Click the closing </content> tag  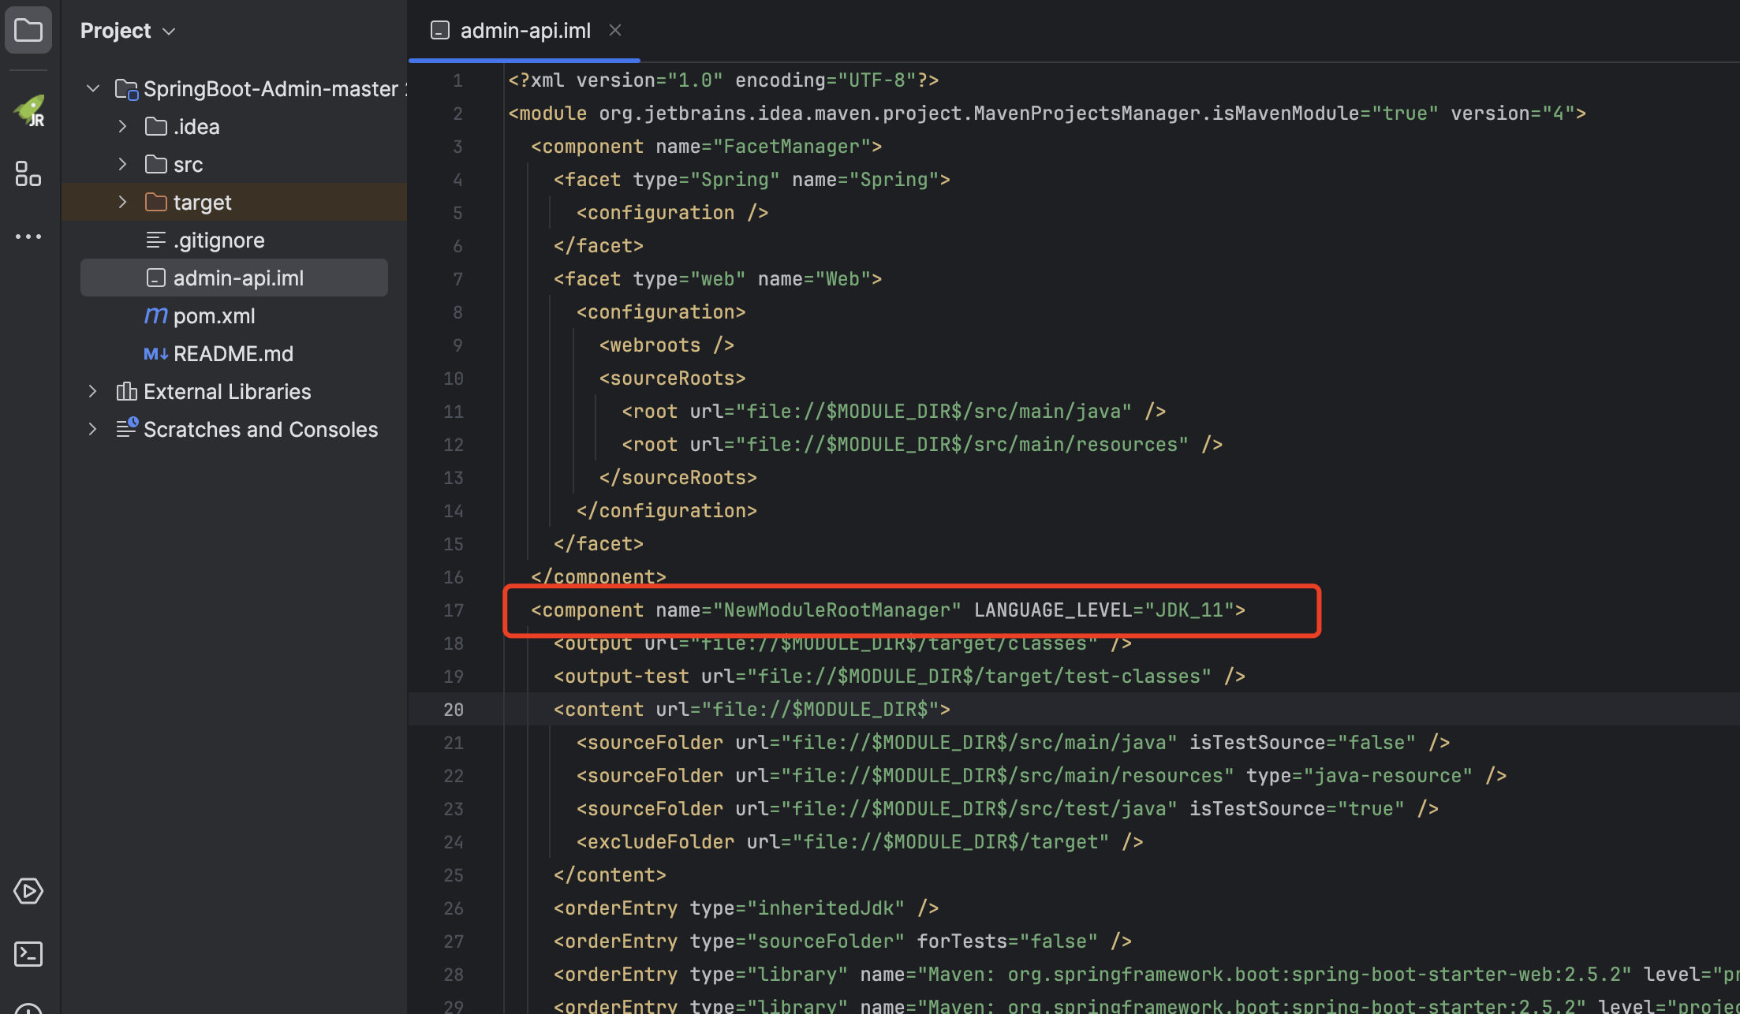pyautogui.click(x=610, y=875)
